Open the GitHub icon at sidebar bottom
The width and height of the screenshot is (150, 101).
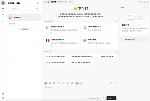(3, 94)
